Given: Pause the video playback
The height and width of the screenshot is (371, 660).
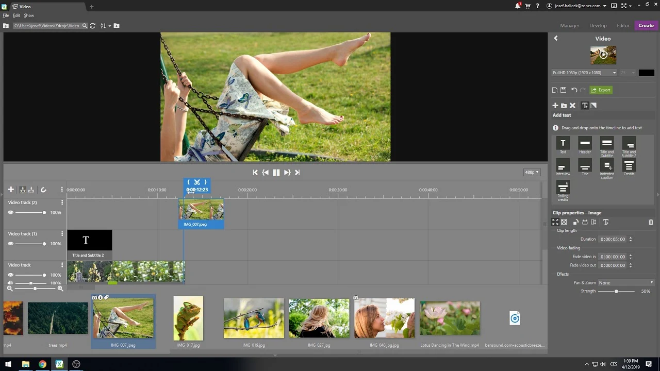Looking at the screenshot, I should click(x=276, y=173).
